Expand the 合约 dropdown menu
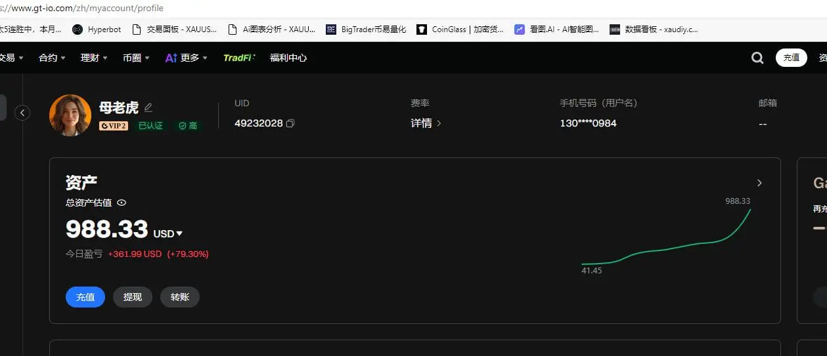 click(x=52, y=58)
